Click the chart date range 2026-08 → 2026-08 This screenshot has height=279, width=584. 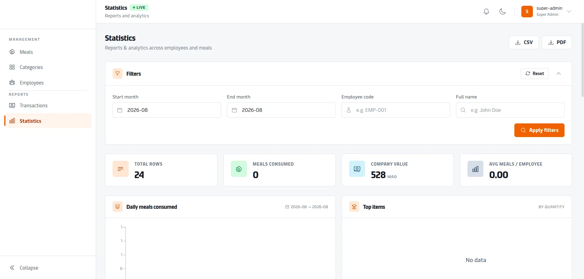307,207
